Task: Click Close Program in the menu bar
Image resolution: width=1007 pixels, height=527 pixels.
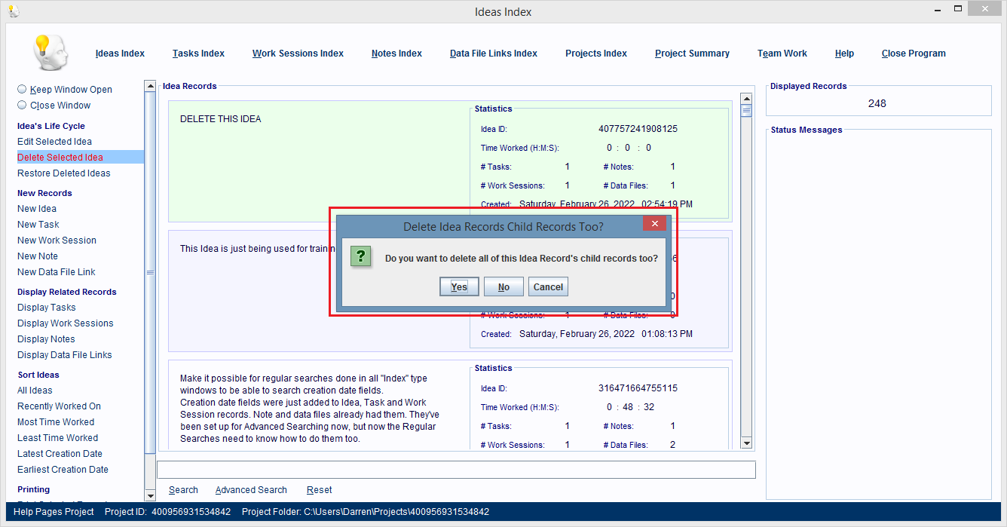Action: pyautogui.click(x=914, y=54)
